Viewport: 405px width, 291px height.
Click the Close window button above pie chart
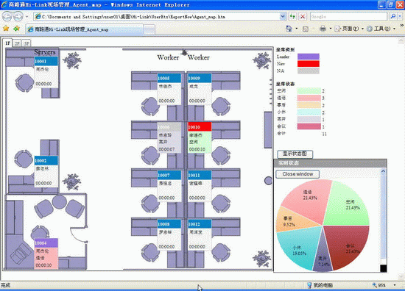click(x=297, y=174)
